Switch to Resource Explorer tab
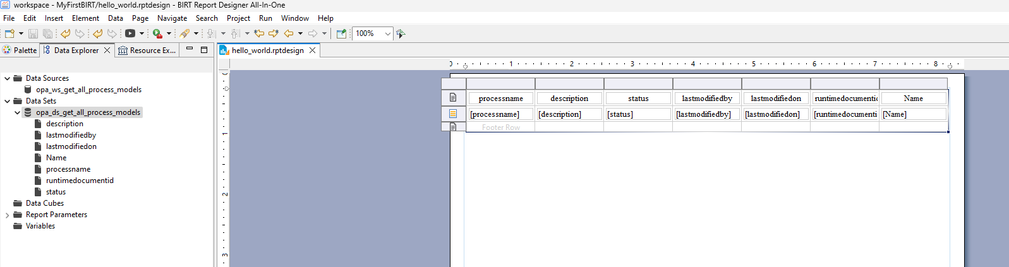Image resolution: width=1009 pixels, height=267 pixels. coord(147,50)
